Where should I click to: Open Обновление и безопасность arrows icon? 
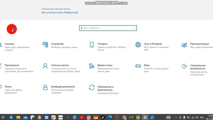pyautogui.click(x=92, y=87)
